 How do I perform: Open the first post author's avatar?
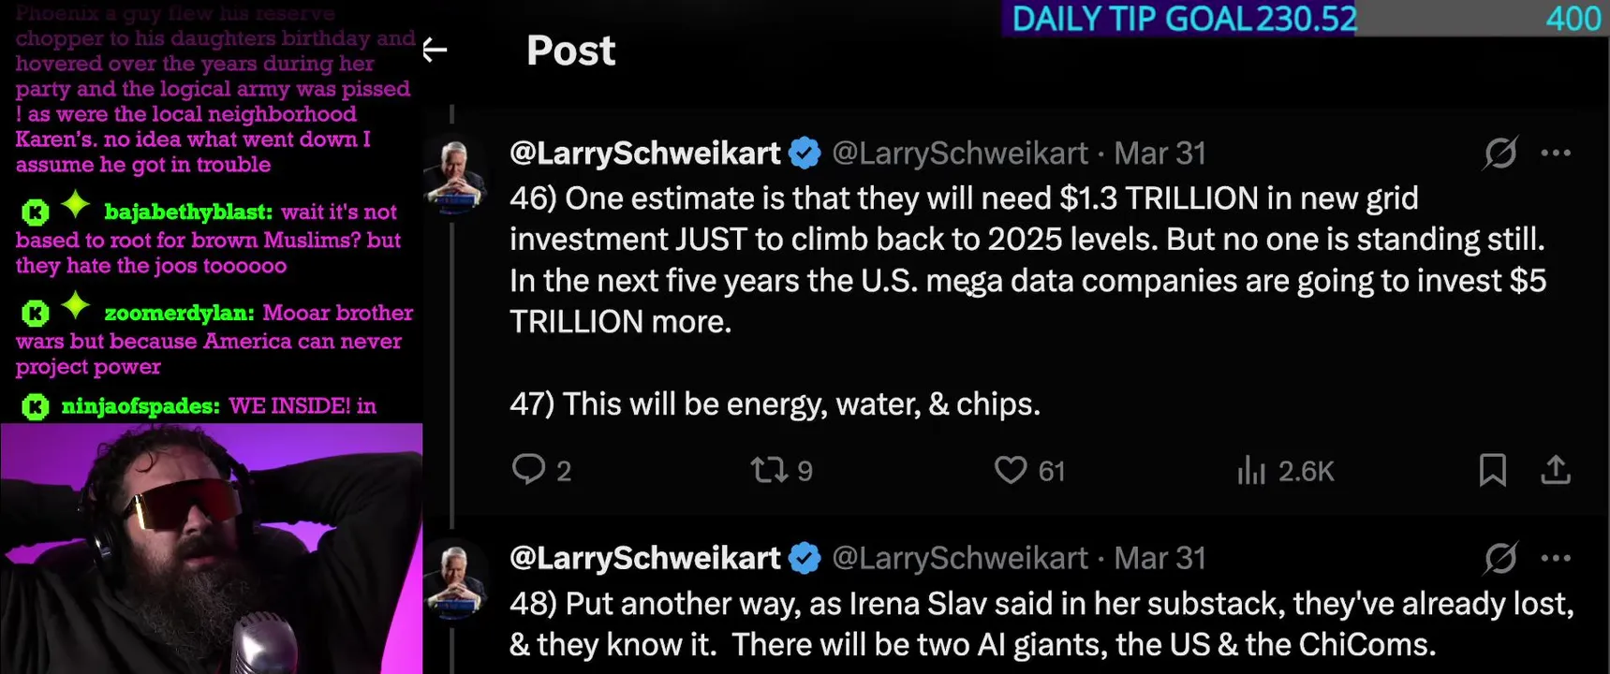click(x=455, y=173)
